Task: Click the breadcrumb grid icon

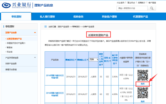Action: point(46,26)
